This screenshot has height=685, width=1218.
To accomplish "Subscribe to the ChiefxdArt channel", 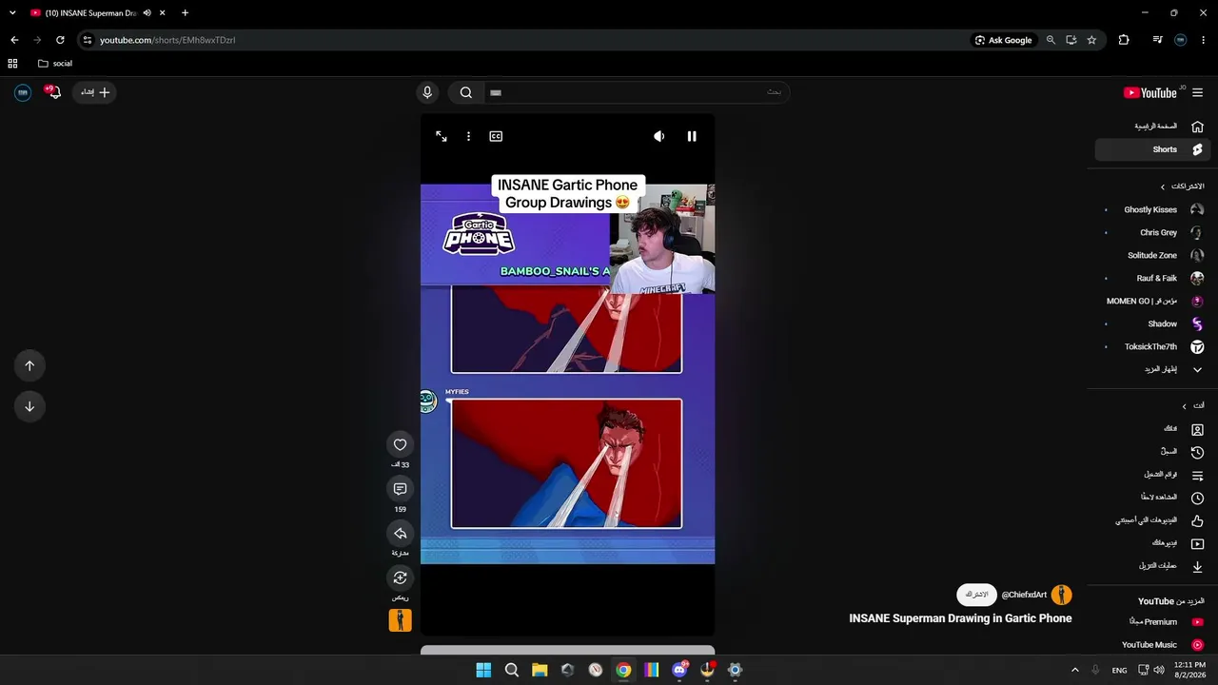I will tap(976, 595).
